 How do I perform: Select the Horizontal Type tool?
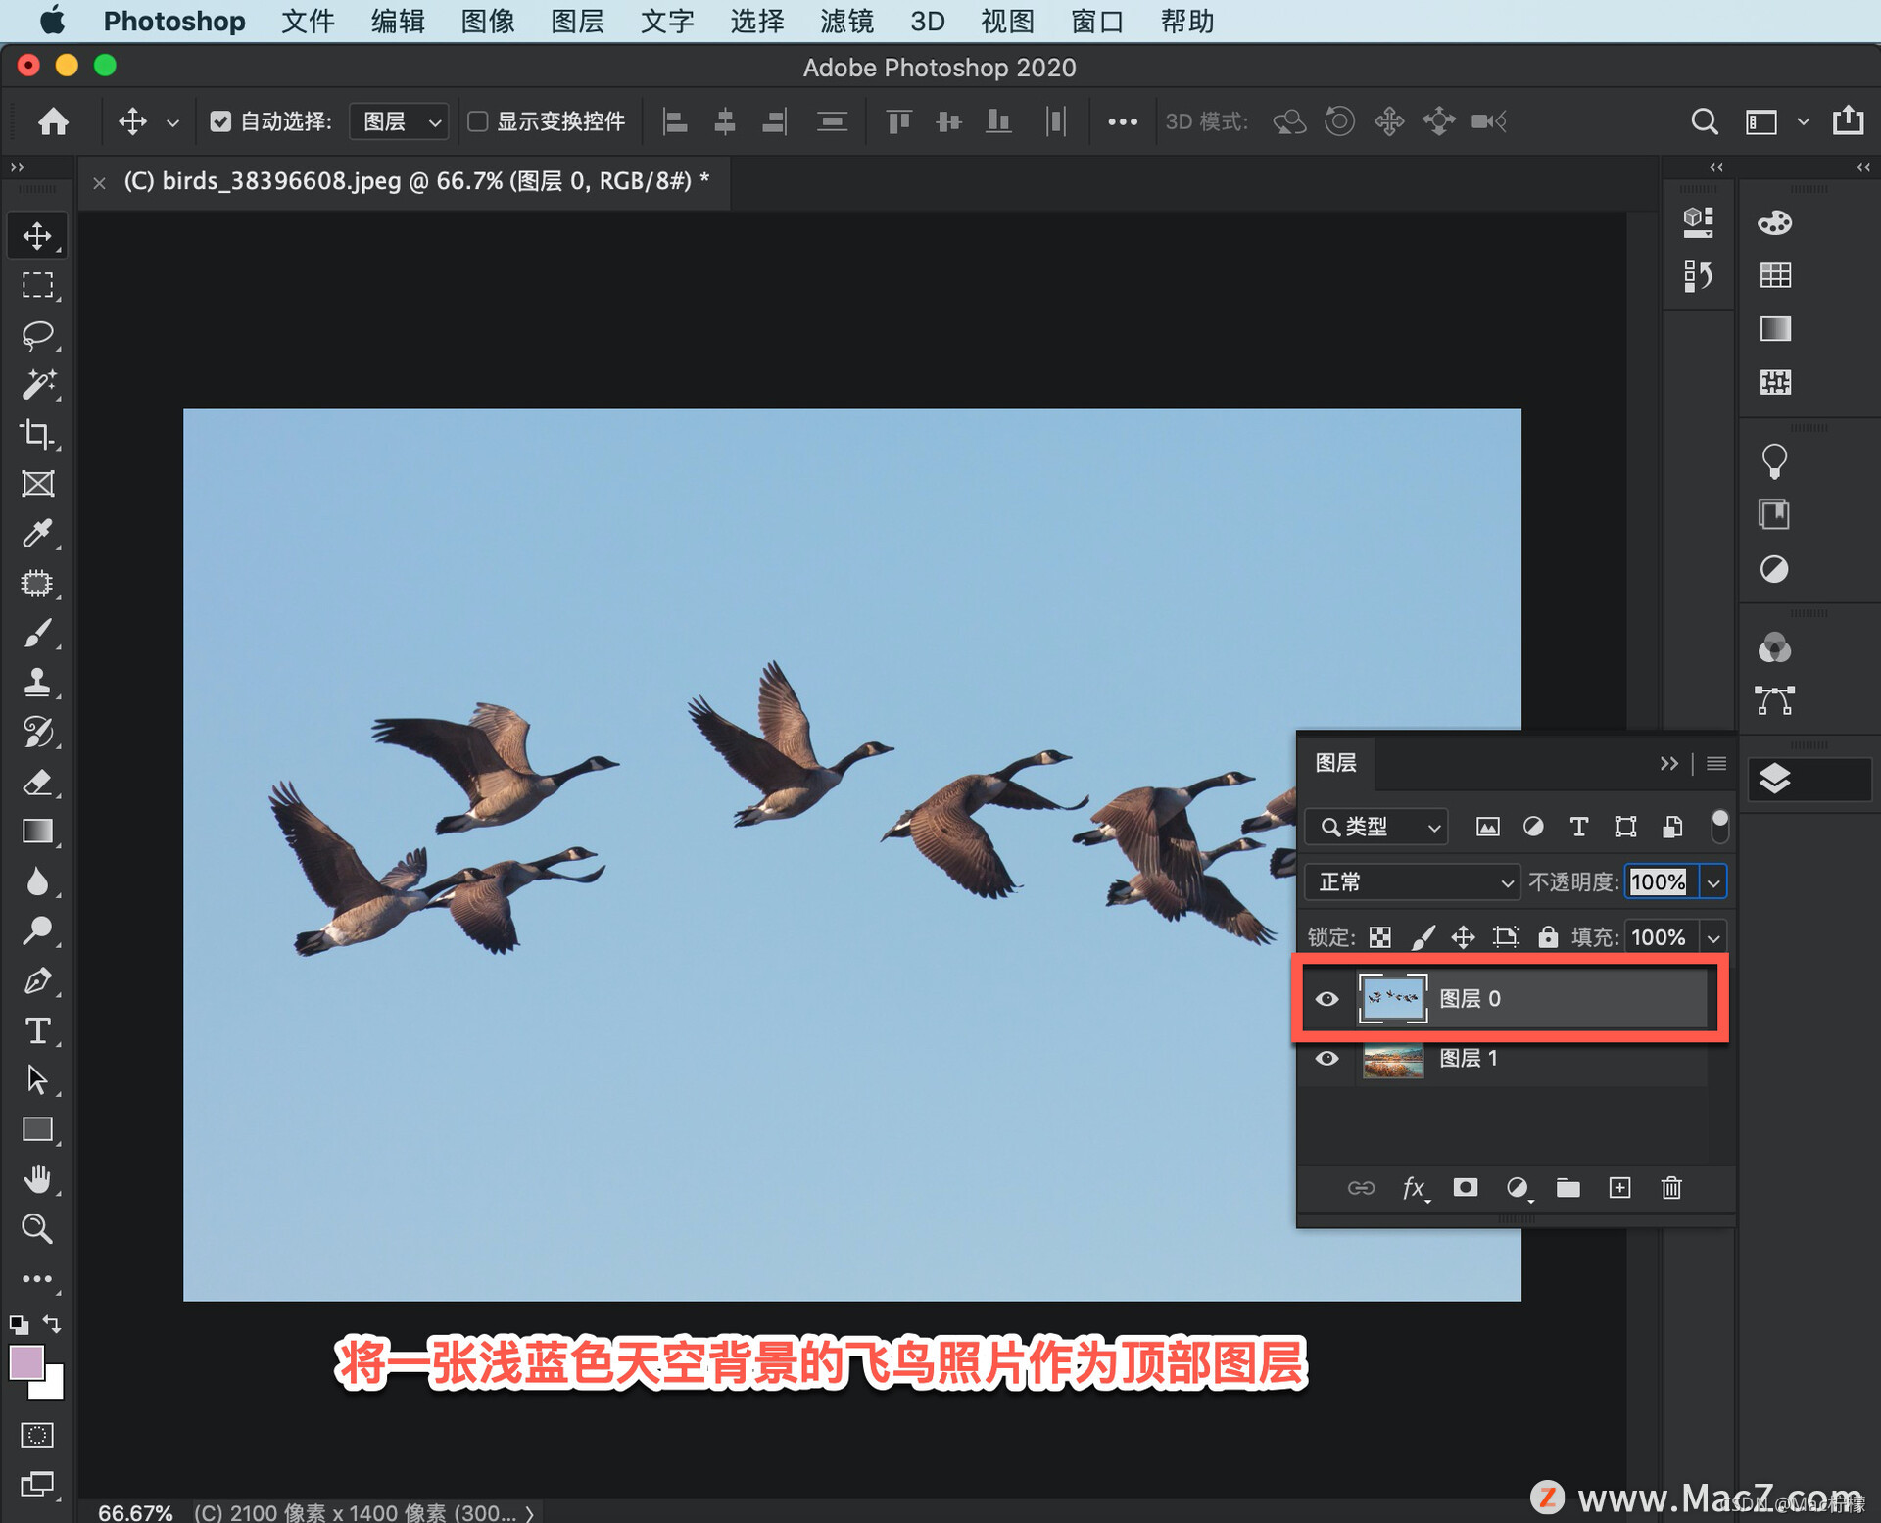click(x=37, y=1030)
